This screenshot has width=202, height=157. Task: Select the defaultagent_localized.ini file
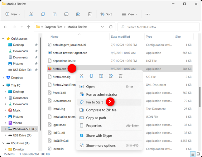click(69, 45)
